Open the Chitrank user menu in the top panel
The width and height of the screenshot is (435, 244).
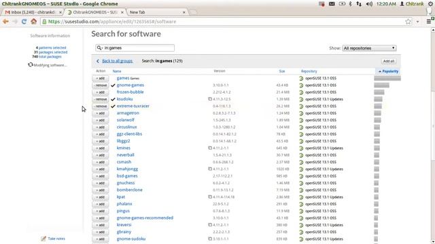tap(412, 4)
